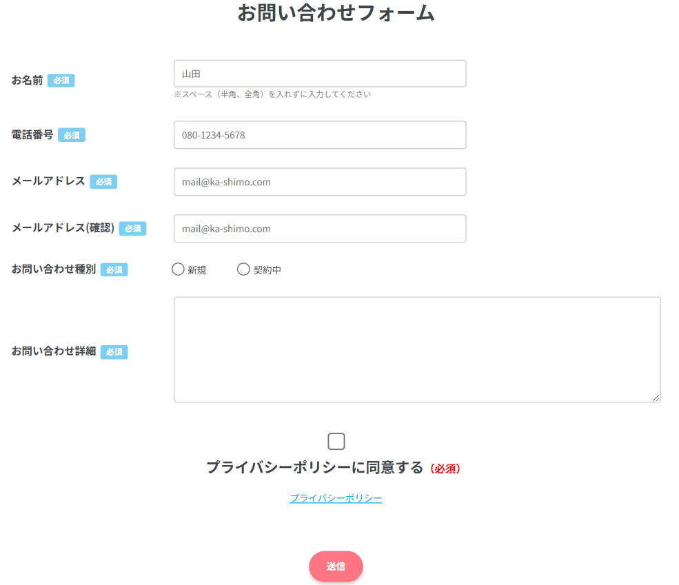The image size is (679, 585).
Task: Click the 電話番号 field label
Action: [x=32, y=135]
